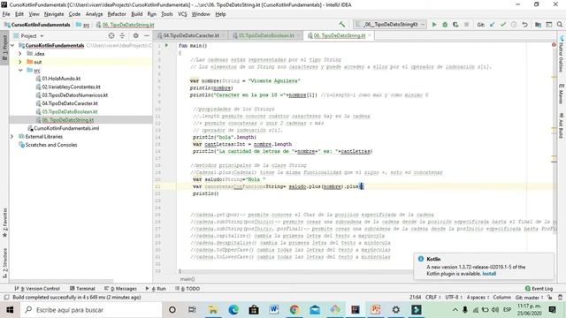Expand the out folder
This screenshot has width=566, height=318.
click(20, 62)
